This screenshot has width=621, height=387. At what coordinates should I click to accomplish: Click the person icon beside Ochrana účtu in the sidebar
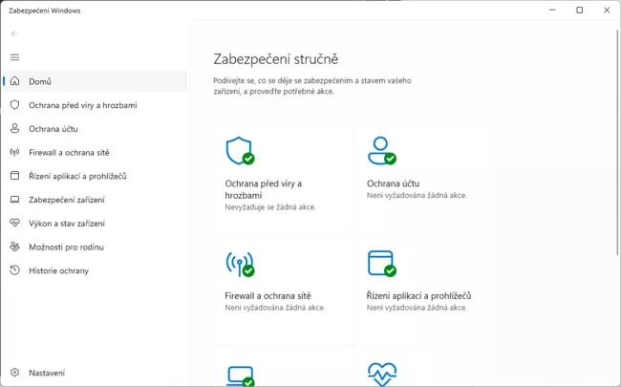tap(14, 128)
